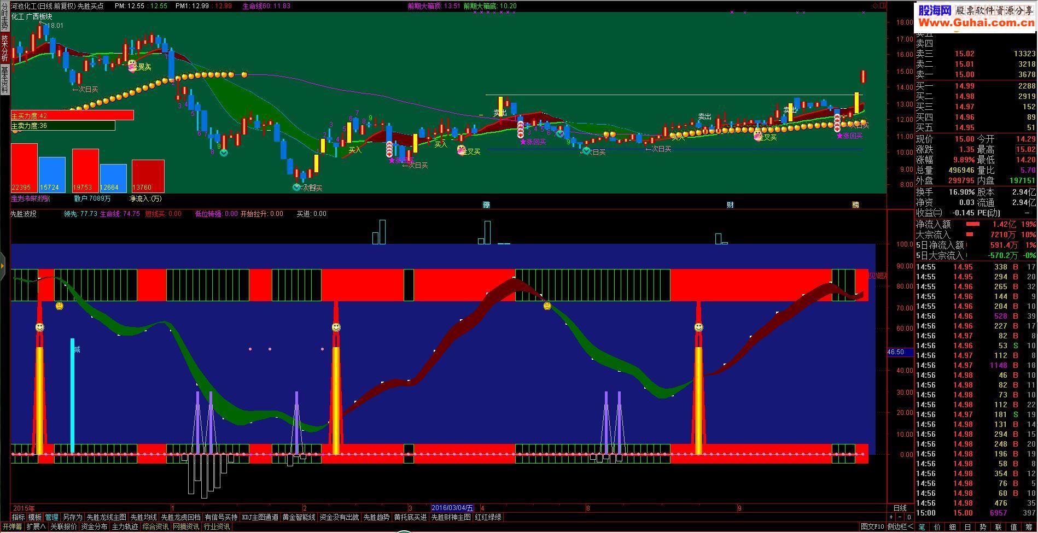Screen dimensions: 1038x533
Task: Switch to the 先胜龙线主图 indicator
Action: point(106,517)
